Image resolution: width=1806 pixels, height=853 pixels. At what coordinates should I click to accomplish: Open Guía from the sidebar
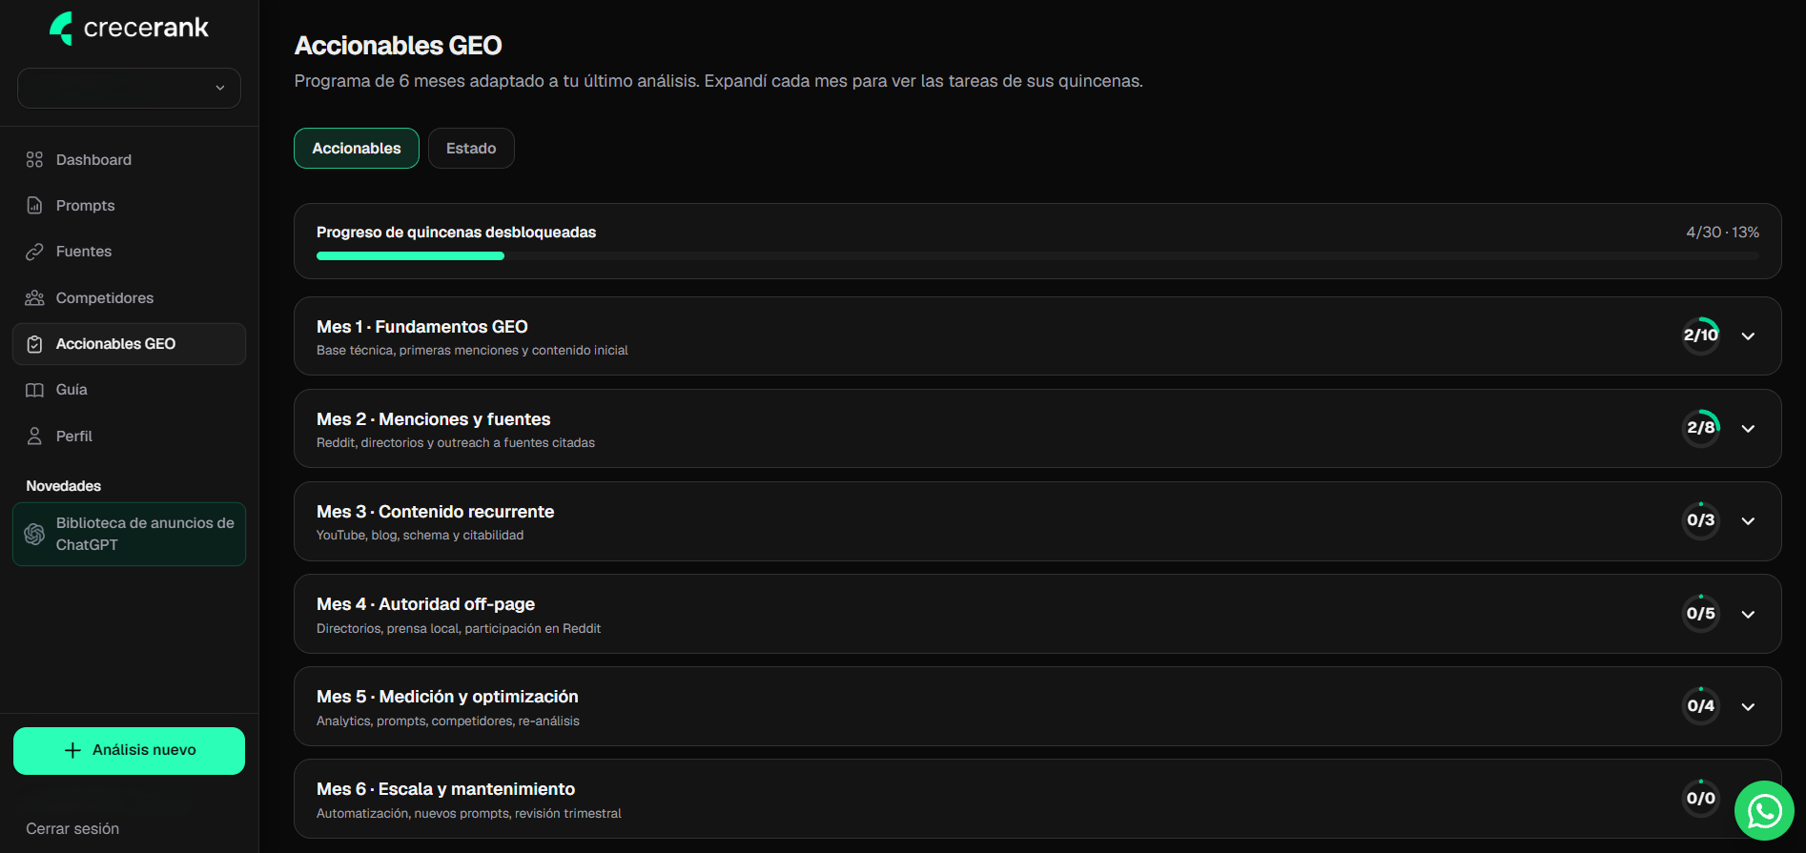click(129, 390)
